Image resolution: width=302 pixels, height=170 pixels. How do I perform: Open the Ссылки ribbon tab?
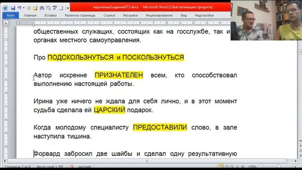[109, 16]
